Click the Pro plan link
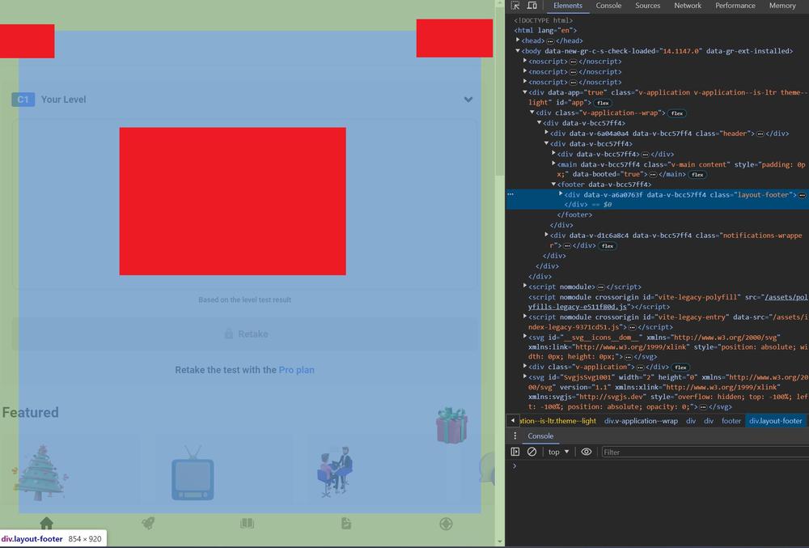809x548 pixels. click(x=296, y=370)
